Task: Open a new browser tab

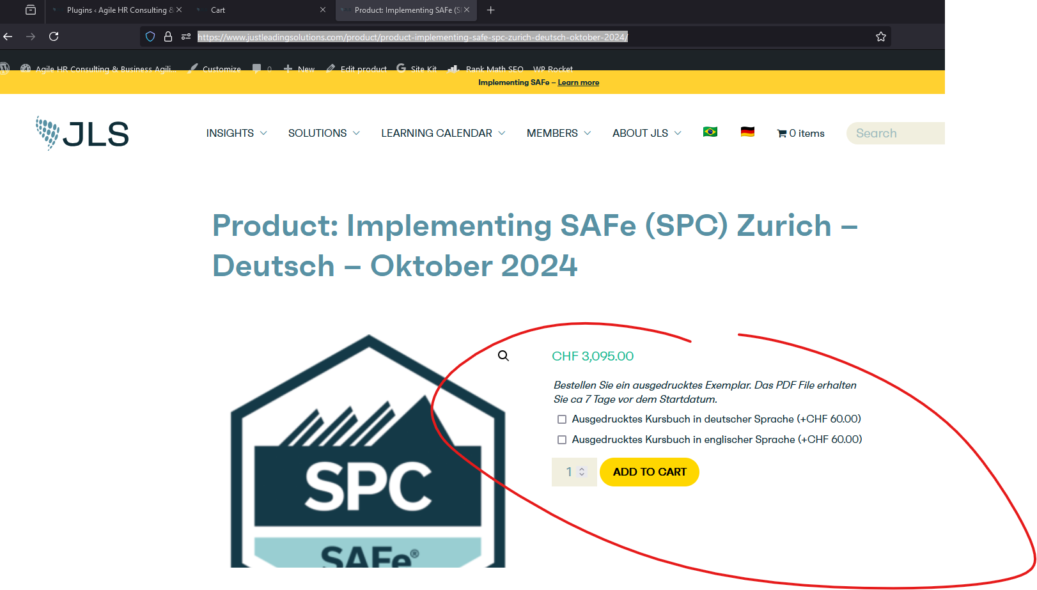Action: [x=491, y=10]
